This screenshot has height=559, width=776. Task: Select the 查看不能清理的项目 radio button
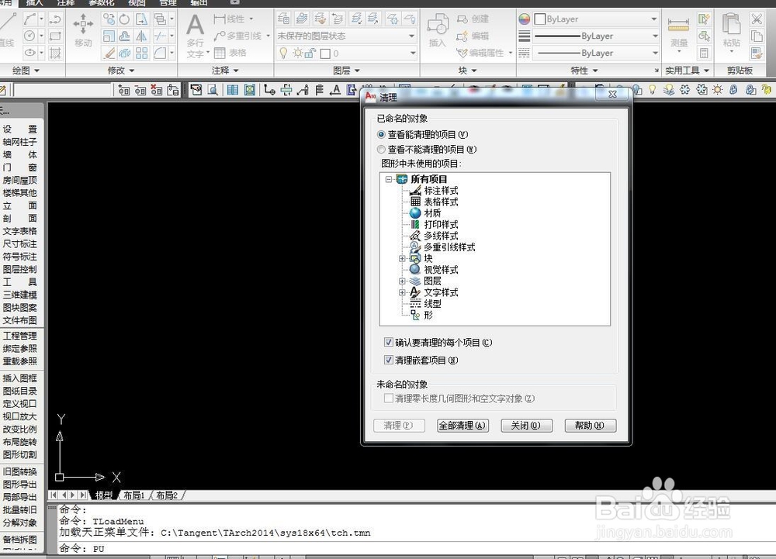tap(381, 149)
